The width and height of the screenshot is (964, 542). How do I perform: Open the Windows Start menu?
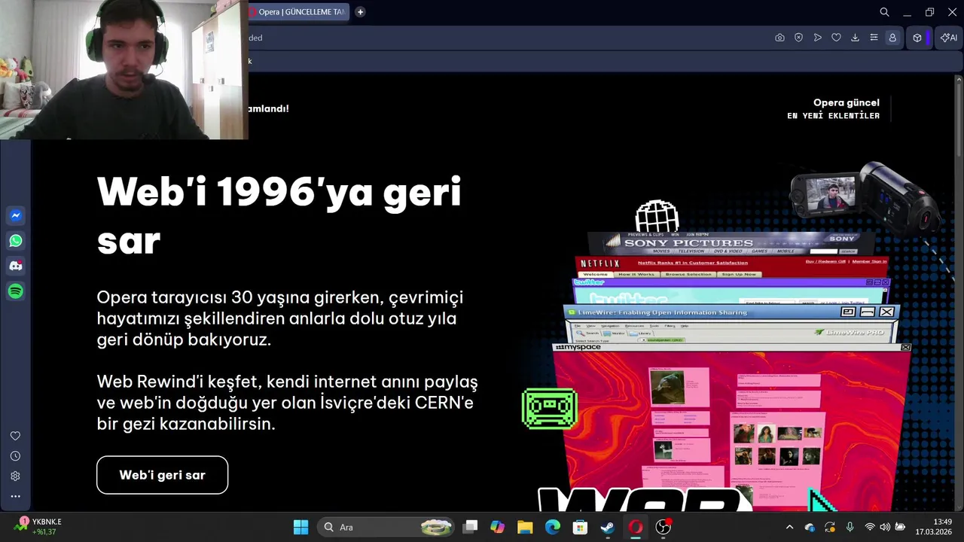pos(300,527)
